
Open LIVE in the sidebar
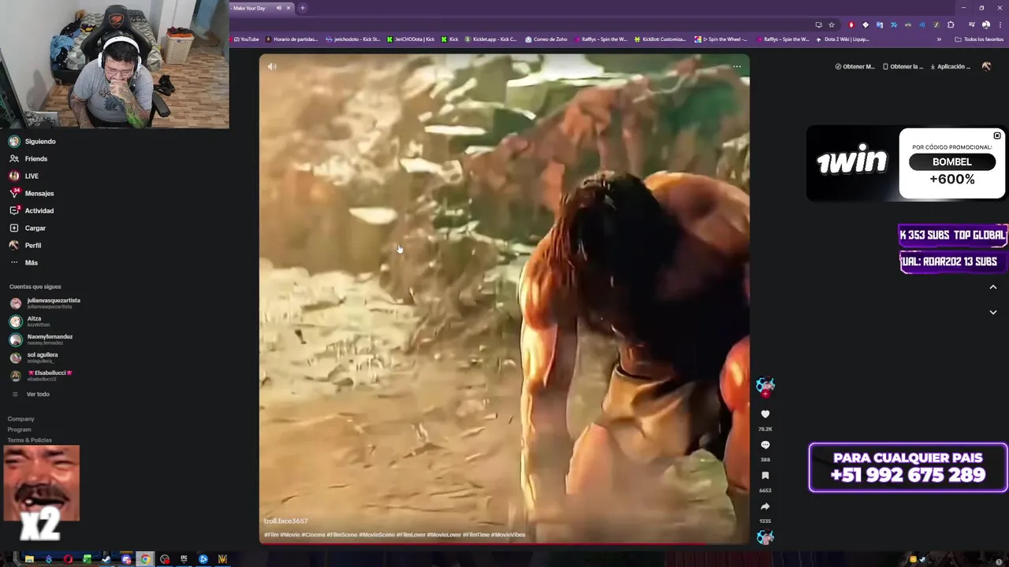click(24, 176)
